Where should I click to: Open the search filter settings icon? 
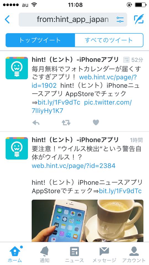[x=120, y=20]
